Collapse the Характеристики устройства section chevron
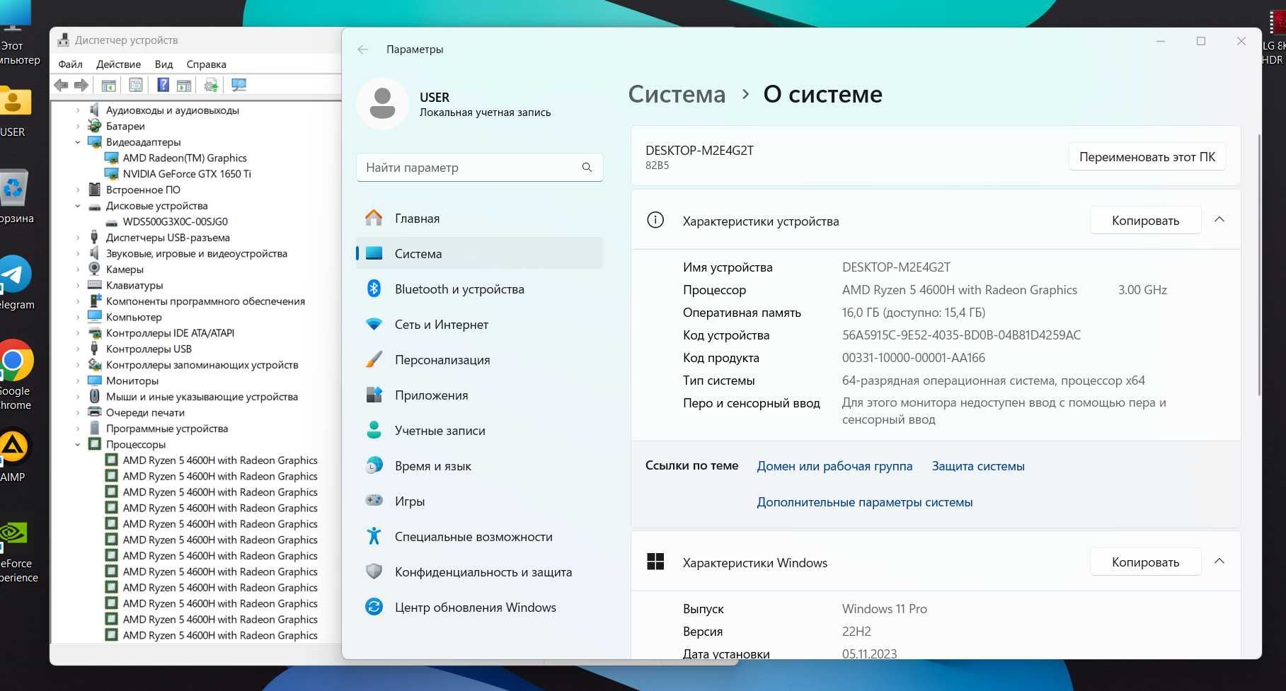The height and width of the screenshot is (691, 1286). coord(1219,220)
